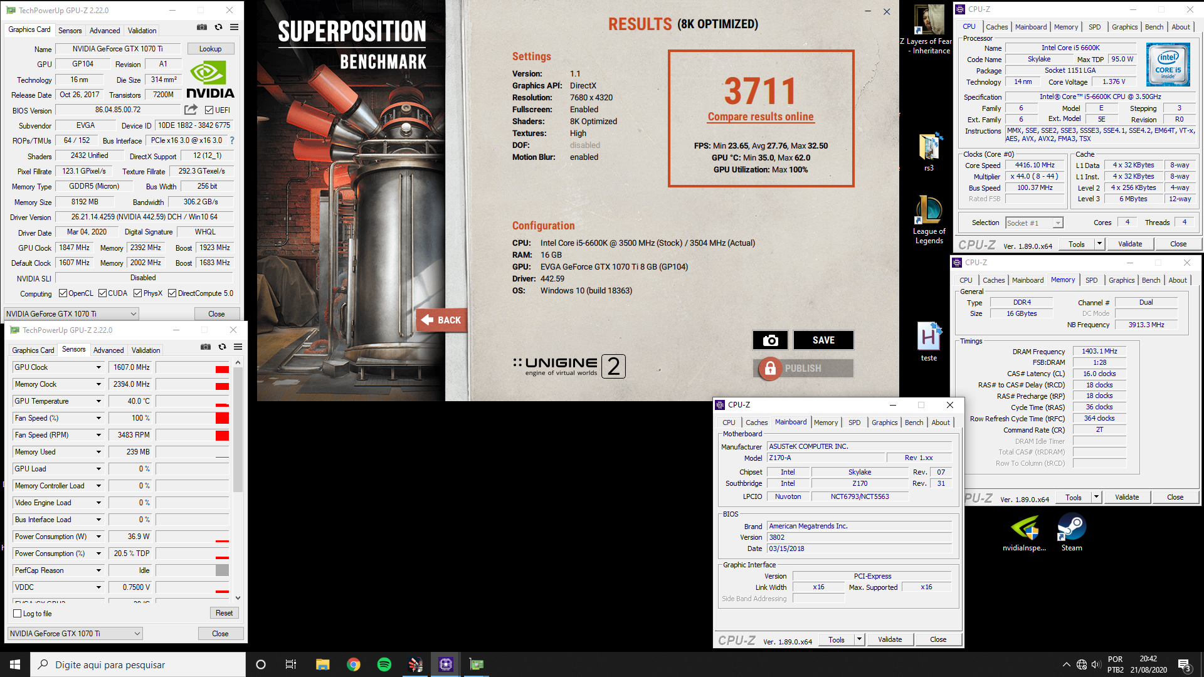
Task: Click the BACK button in Superposition
Action: 441,320
